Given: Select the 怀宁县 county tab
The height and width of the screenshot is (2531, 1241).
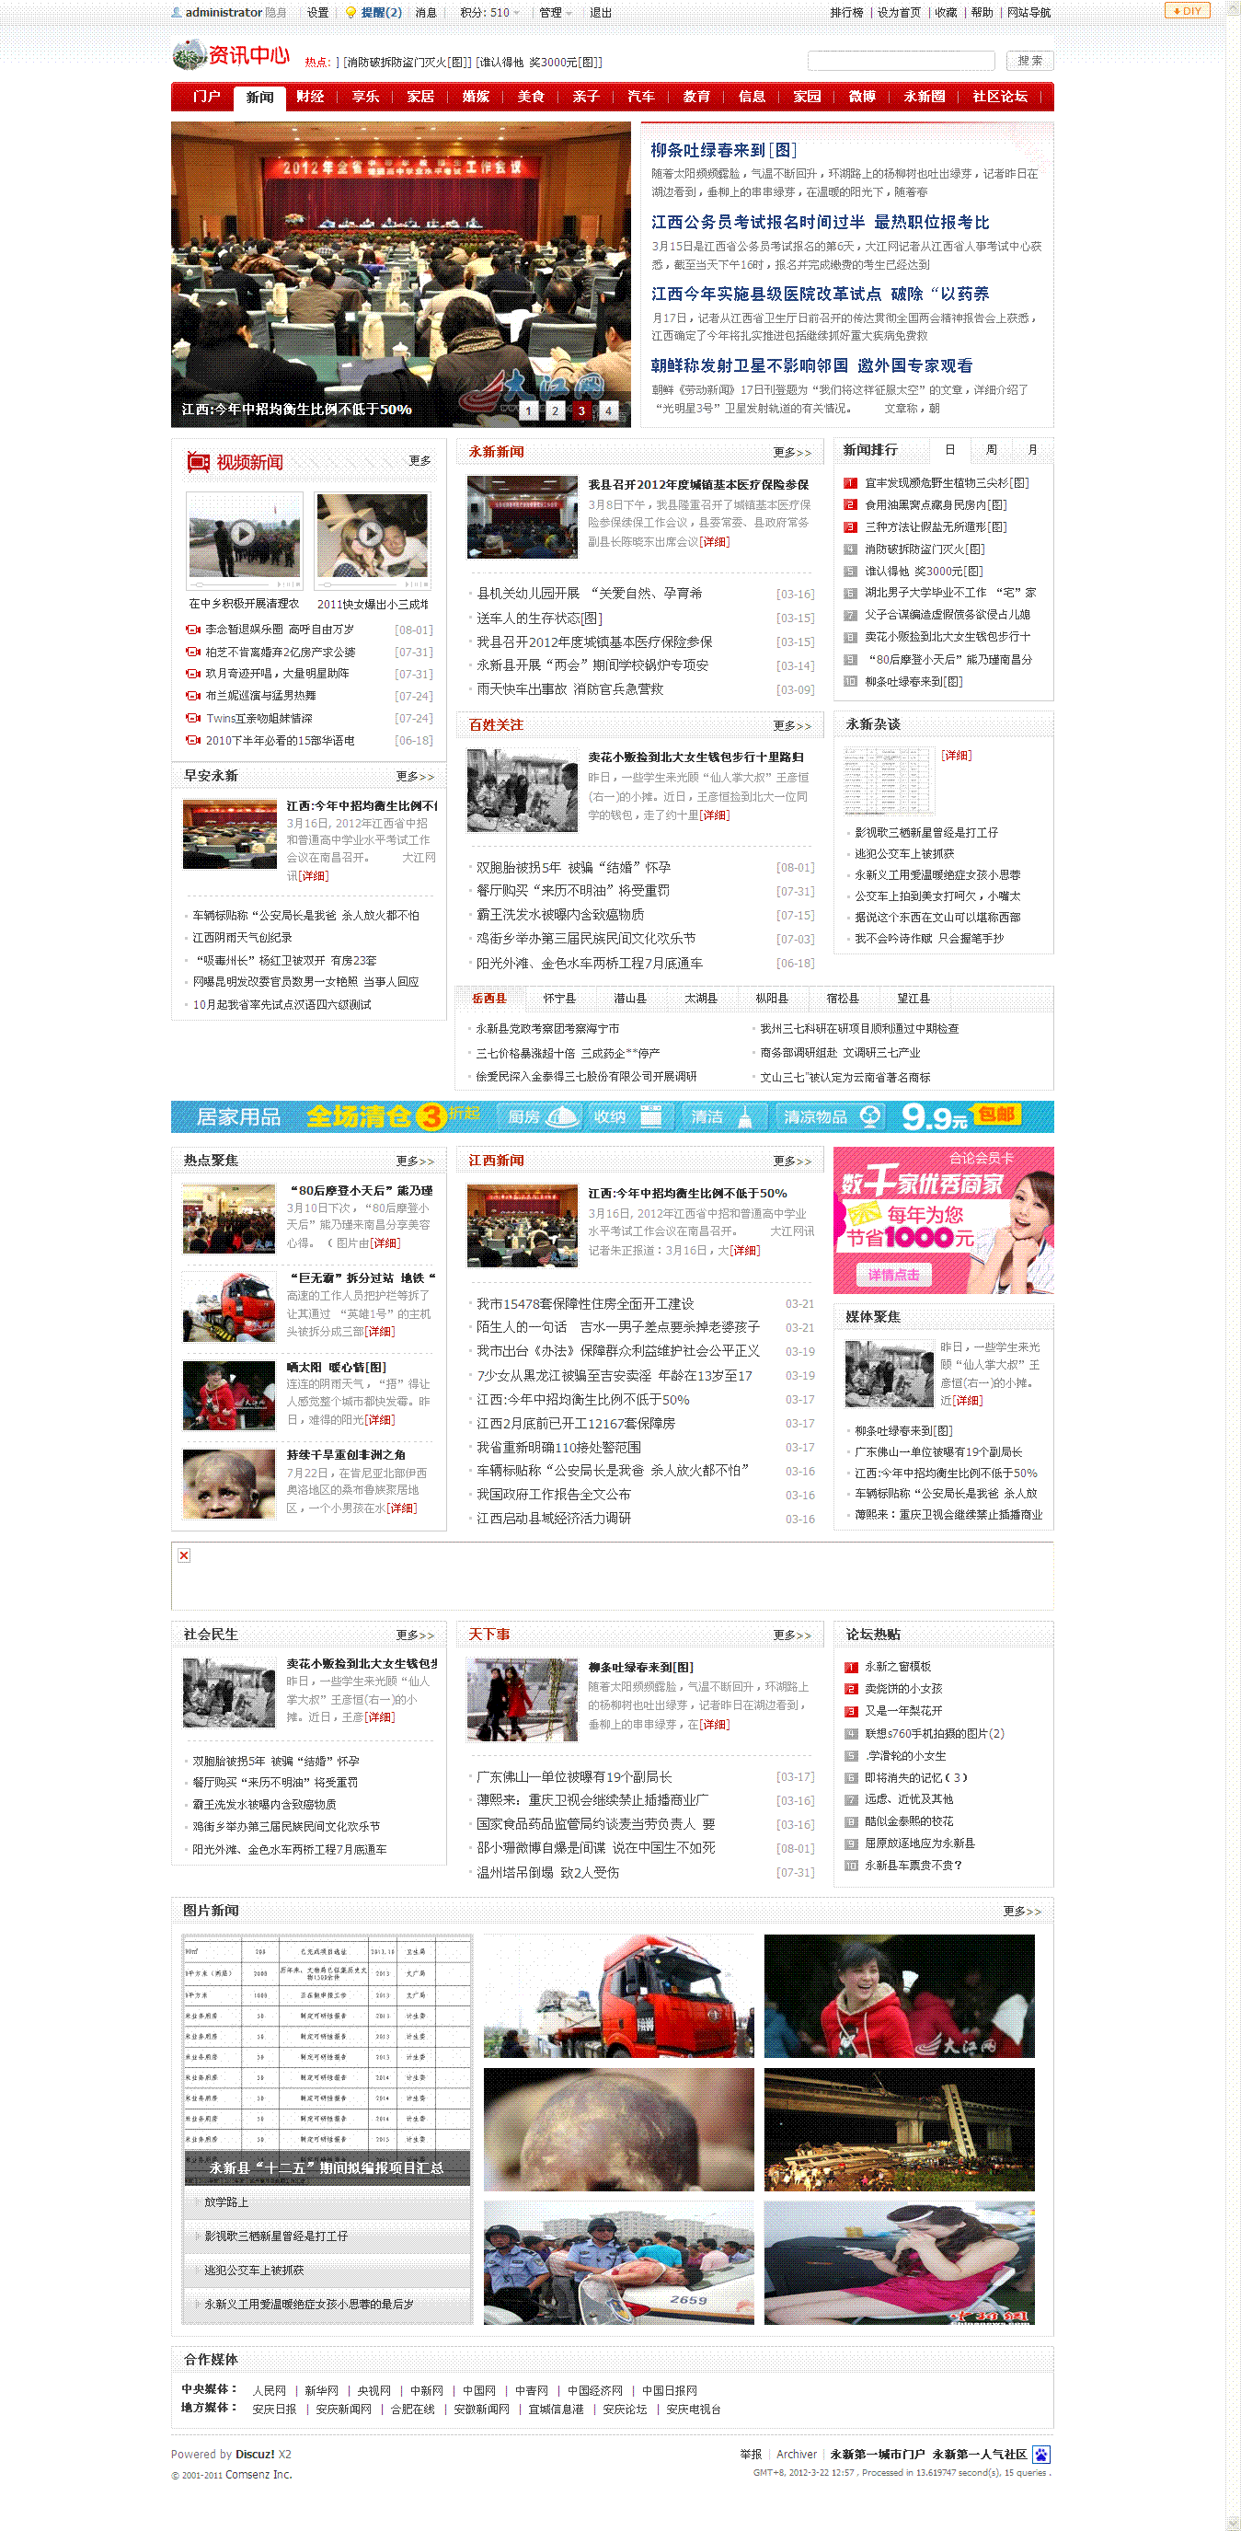Looking at the screenshot, I should pos(559,999).
